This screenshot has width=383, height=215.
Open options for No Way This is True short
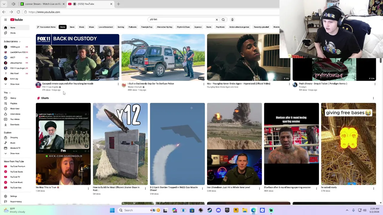click(88, 188)
